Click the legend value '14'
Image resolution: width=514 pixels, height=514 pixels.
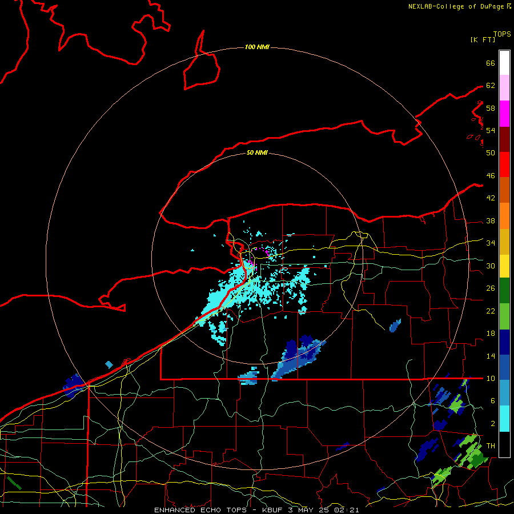tap(491, 356)
